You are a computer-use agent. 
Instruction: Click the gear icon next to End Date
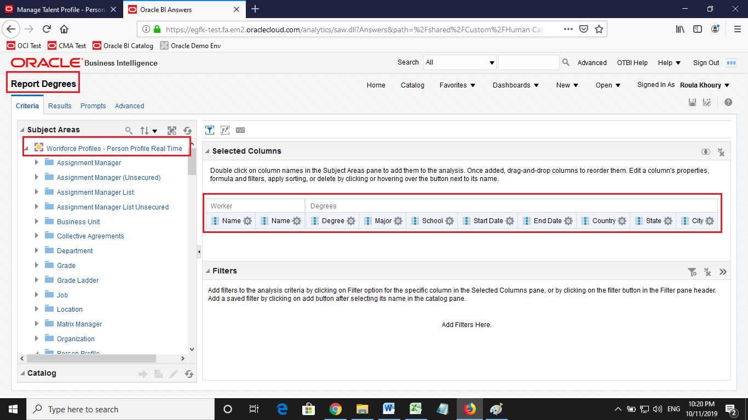click(568, 220)
